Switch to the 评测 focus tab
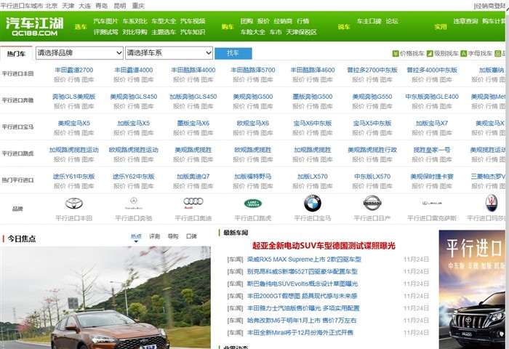Screen dimensions: 509x349 (x=154, y=236)
